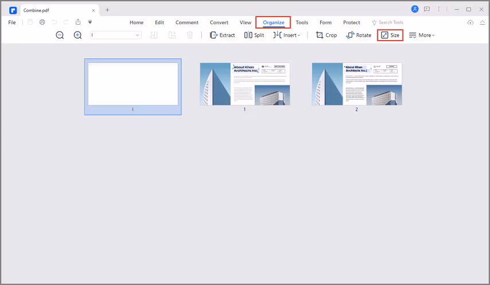
Task: Click the share icon beside redo
Action: pos(78,22)
